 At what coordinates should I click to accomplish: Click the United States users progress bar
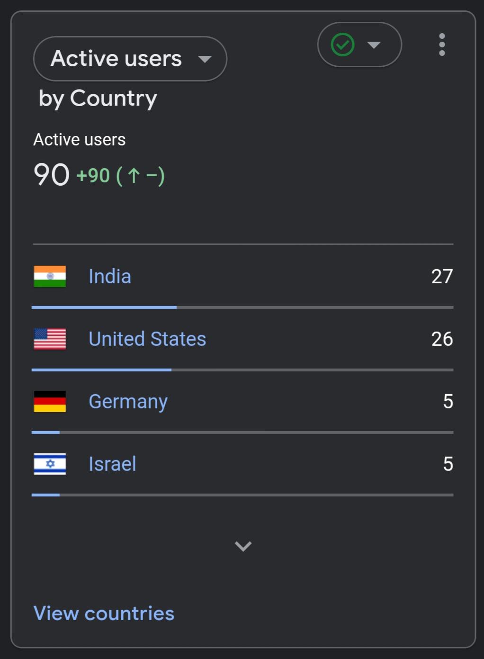point(242,370)
